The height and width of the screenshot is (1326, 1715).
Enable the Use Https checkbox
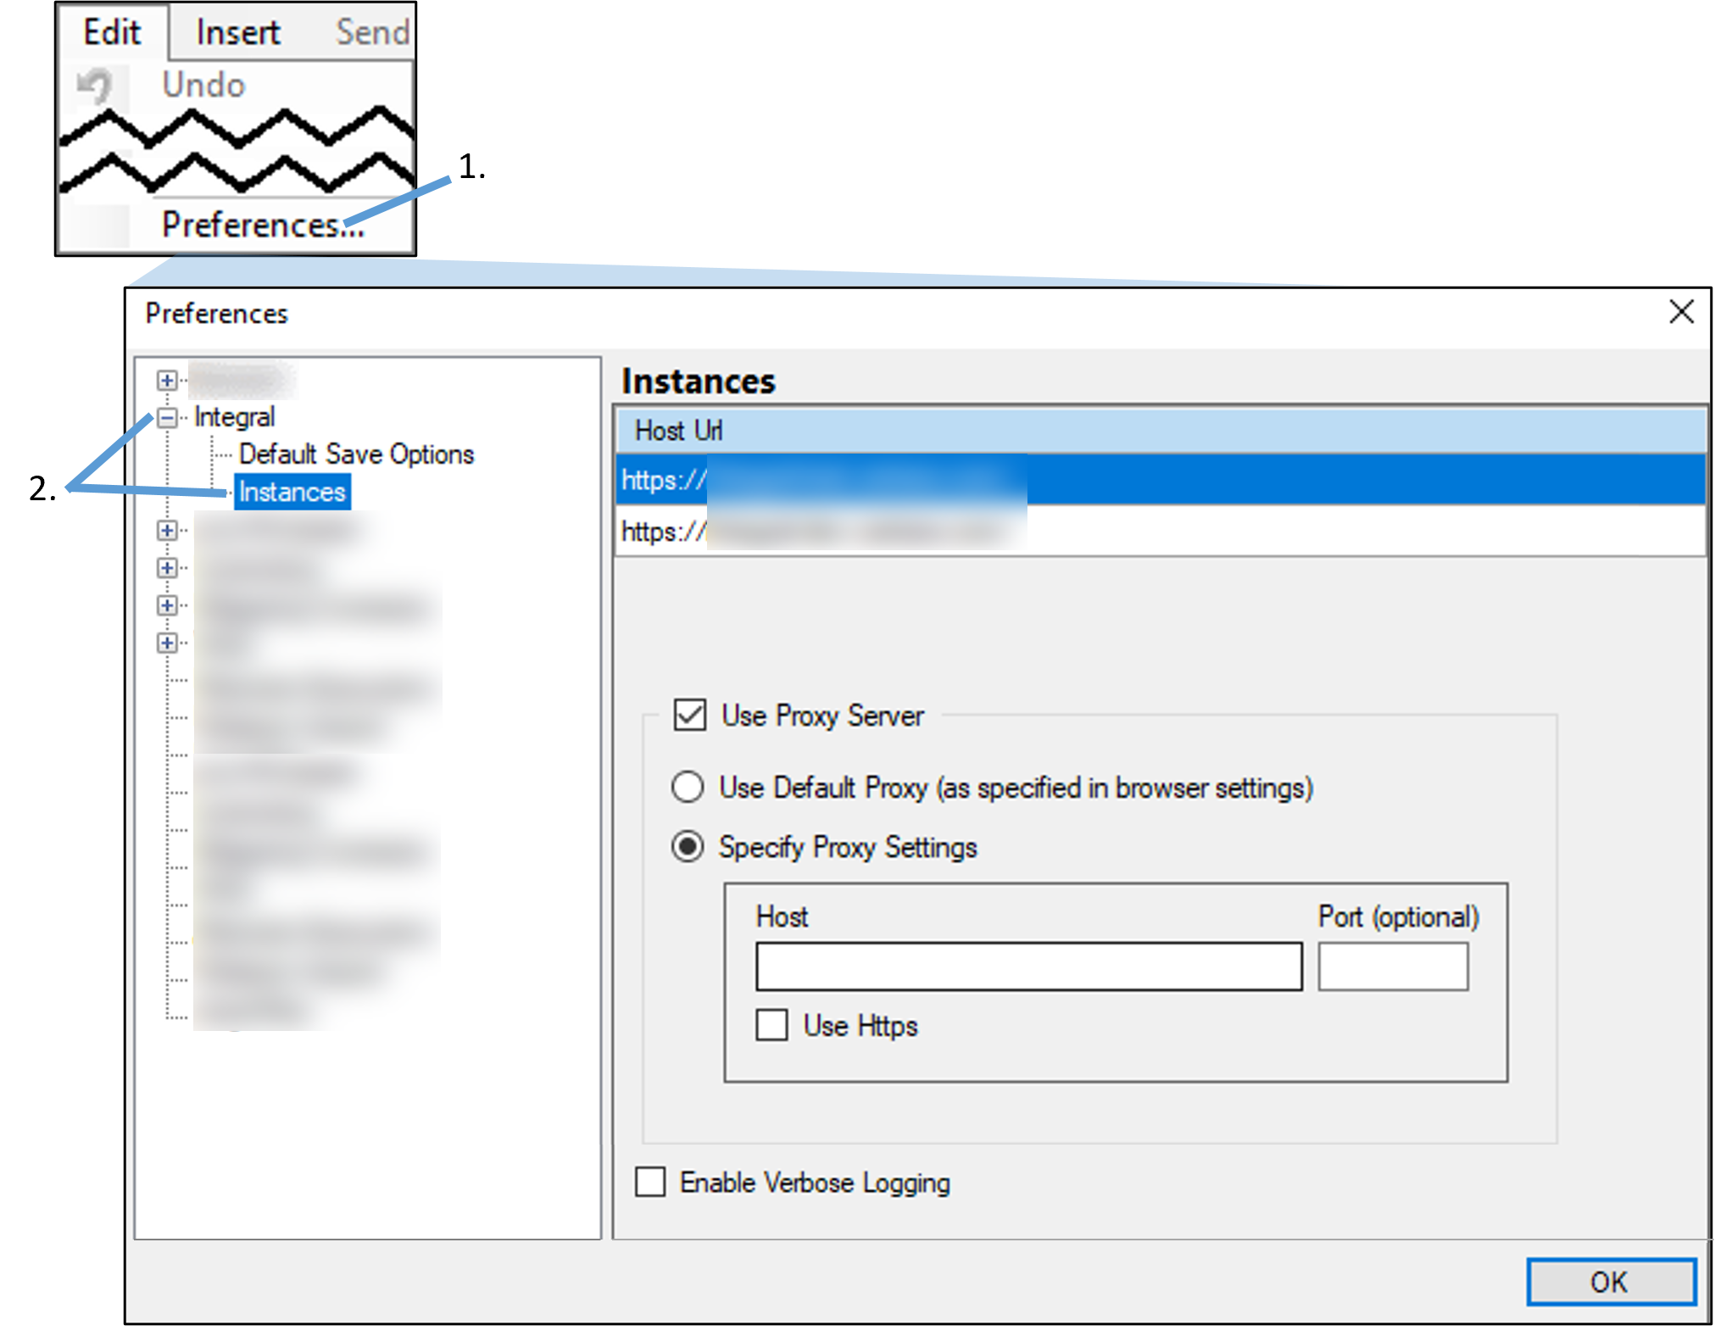[771, 1025]
